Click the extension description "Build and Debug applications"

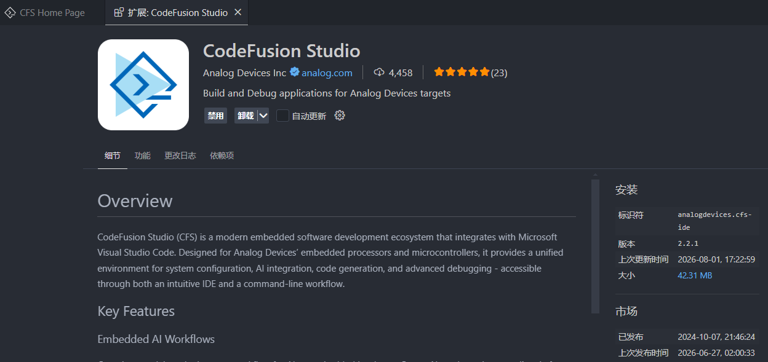click(327, 93)
